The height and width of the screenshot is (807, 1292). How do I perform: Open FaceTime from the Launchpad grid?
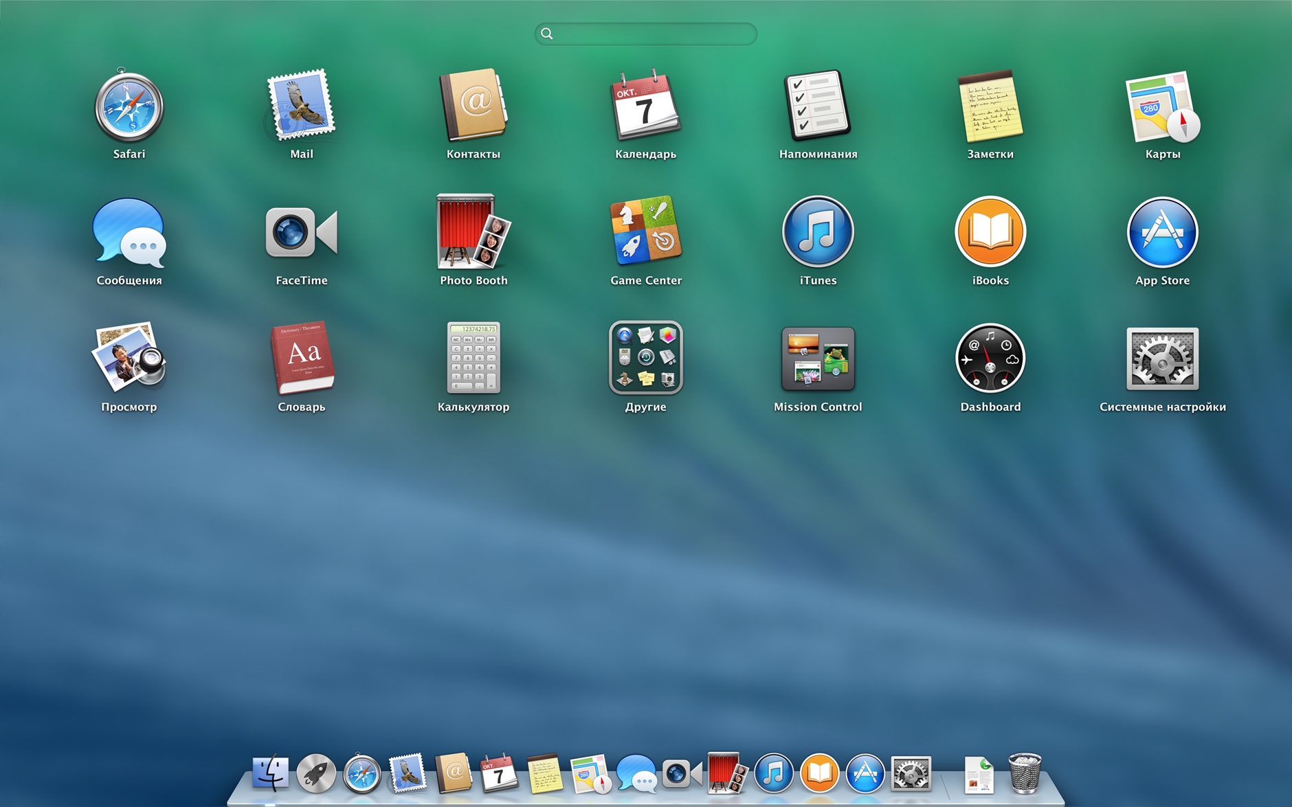(x=301, y=232)
